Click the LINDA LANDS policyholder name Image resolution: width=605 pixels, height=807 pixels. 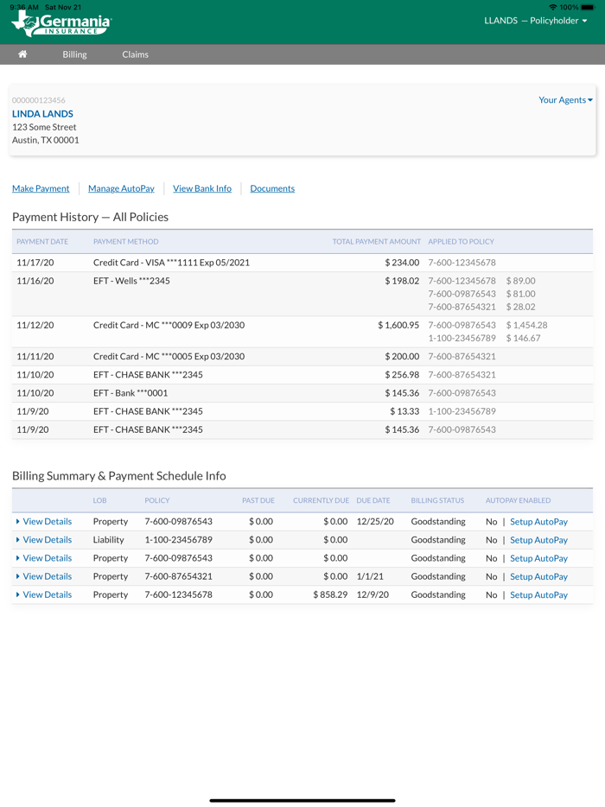click(x=42, y=114)
